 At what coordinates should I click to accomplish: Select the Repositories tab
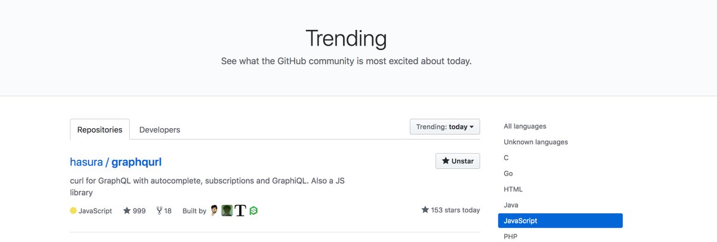click(x=100, y=129)
